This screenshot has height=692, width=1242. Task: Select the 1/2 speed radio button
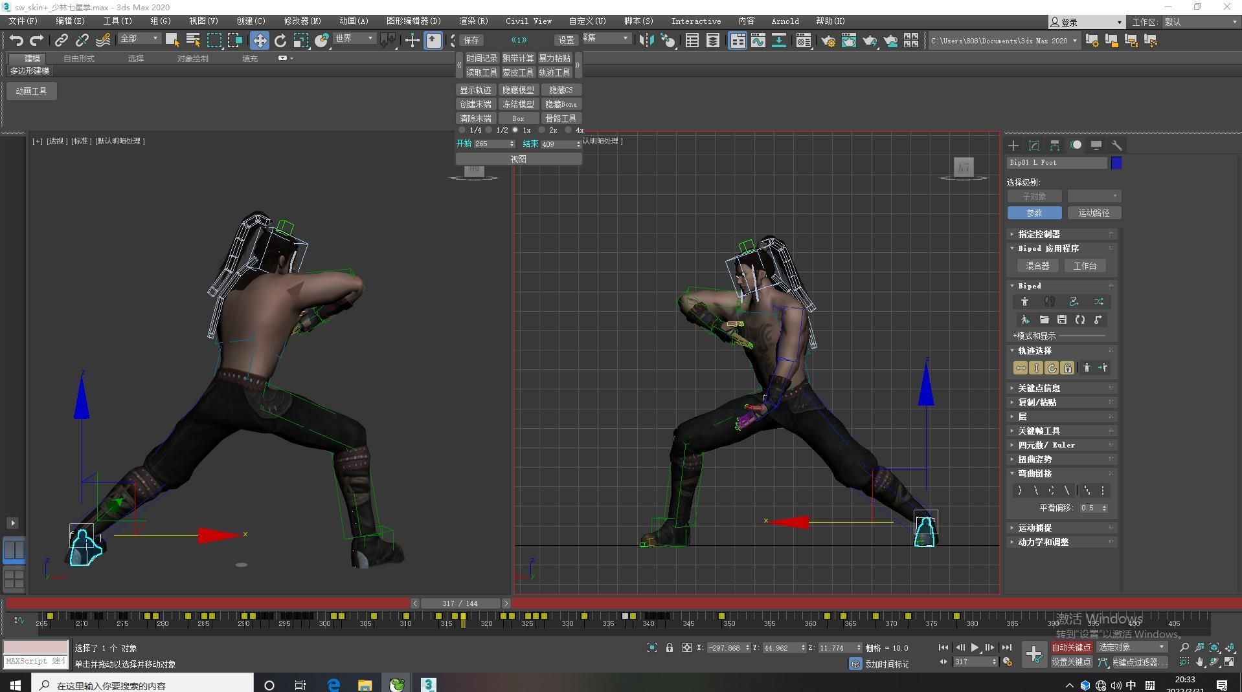click(489, 130)
